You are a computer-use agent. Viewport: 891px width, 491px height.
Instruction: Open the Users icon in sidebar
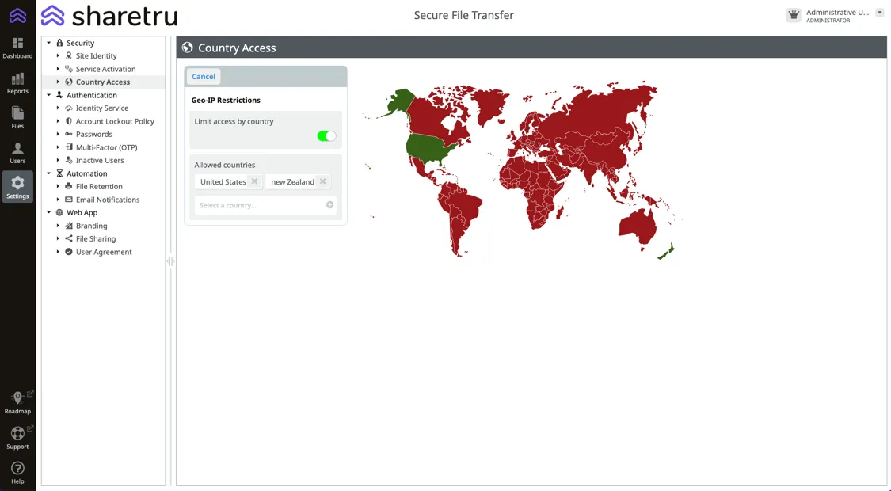coord(17,149)
